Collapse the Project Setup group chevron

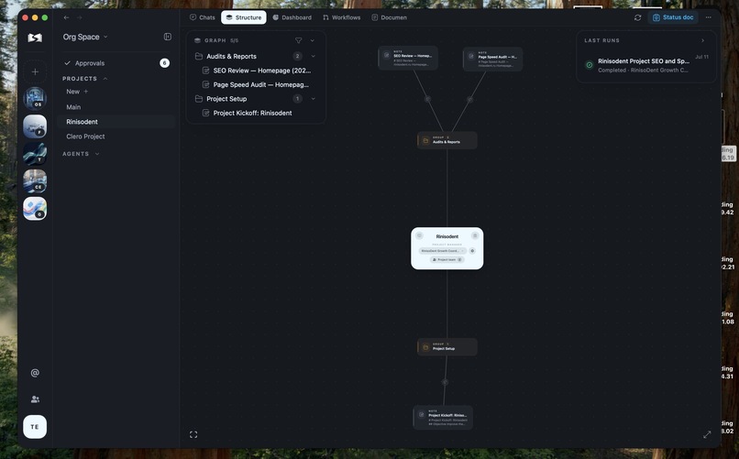tap(313, 98)
